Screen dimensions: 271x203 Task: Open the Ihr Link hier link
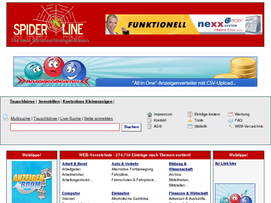[226, 164]
